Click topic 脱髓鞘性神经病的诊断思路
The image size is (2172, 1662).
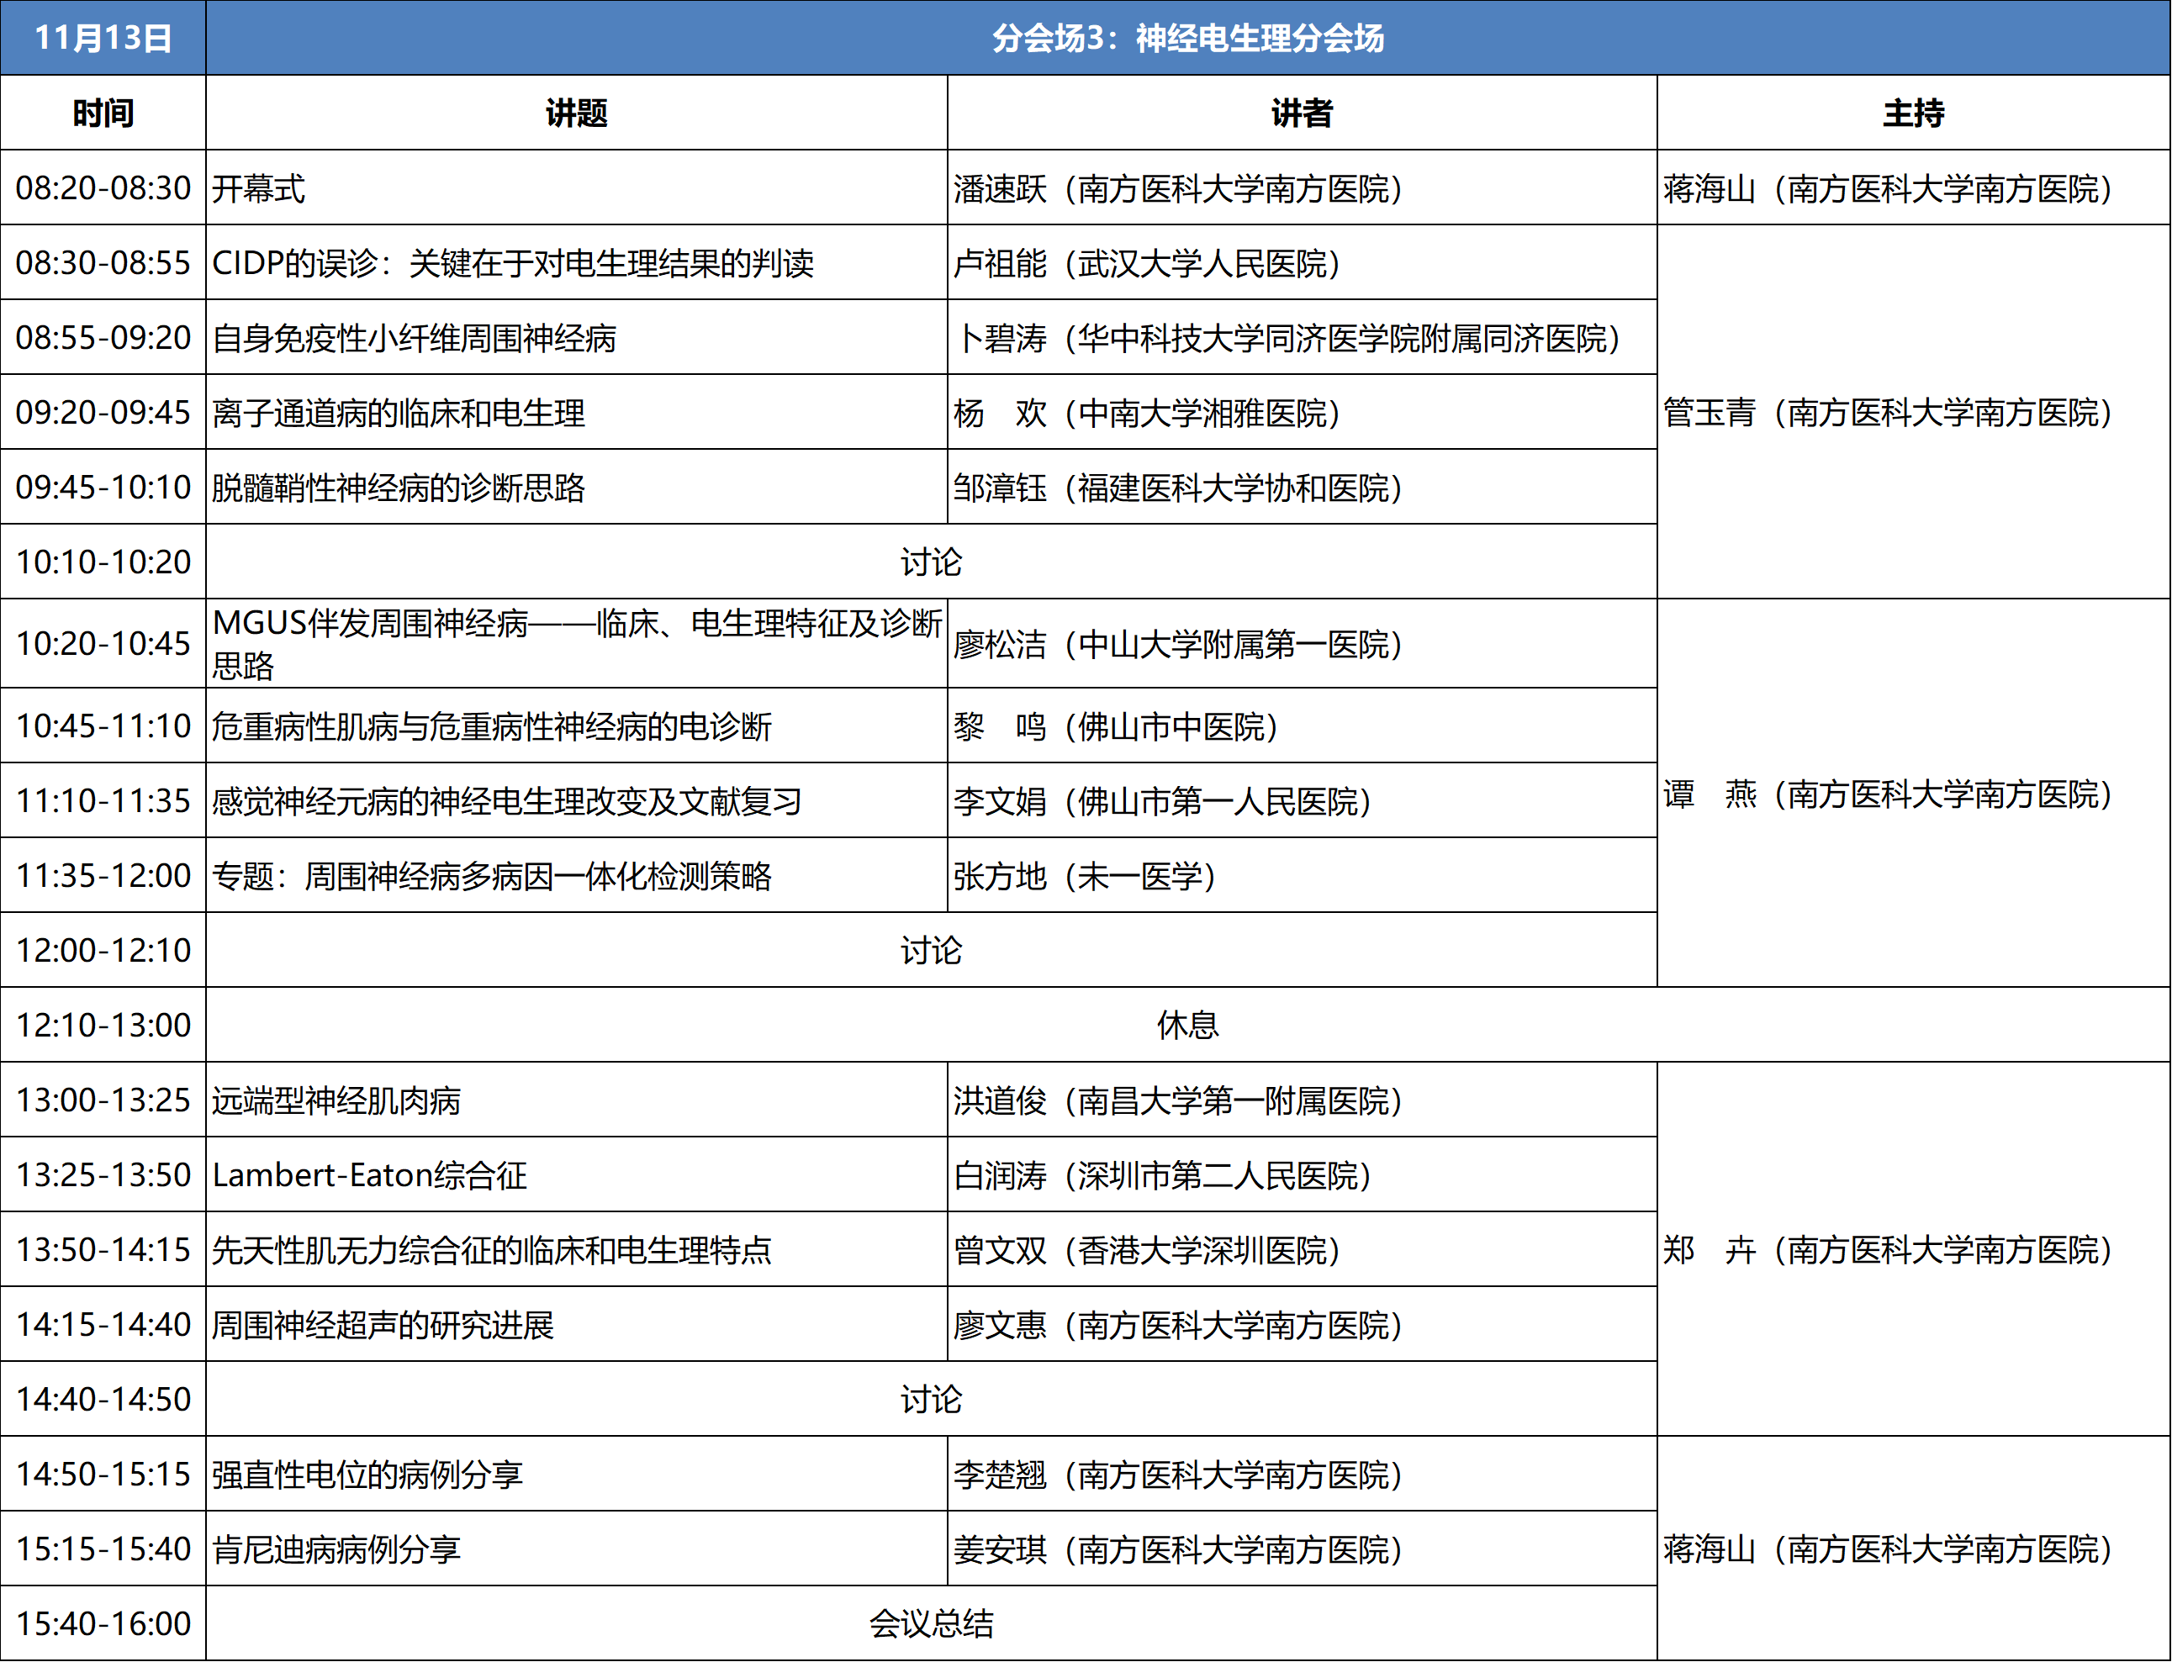576,487
